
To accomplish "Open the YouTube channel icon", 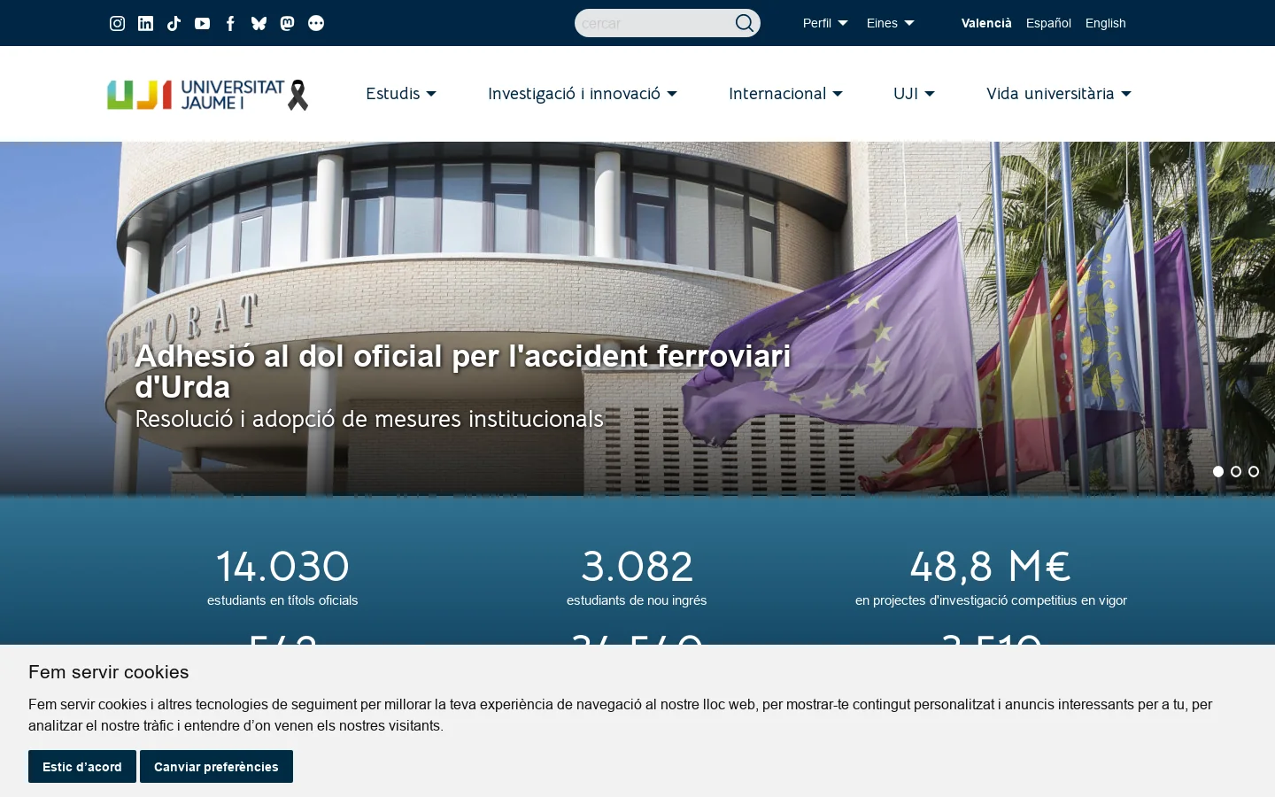I will point(202,23).
